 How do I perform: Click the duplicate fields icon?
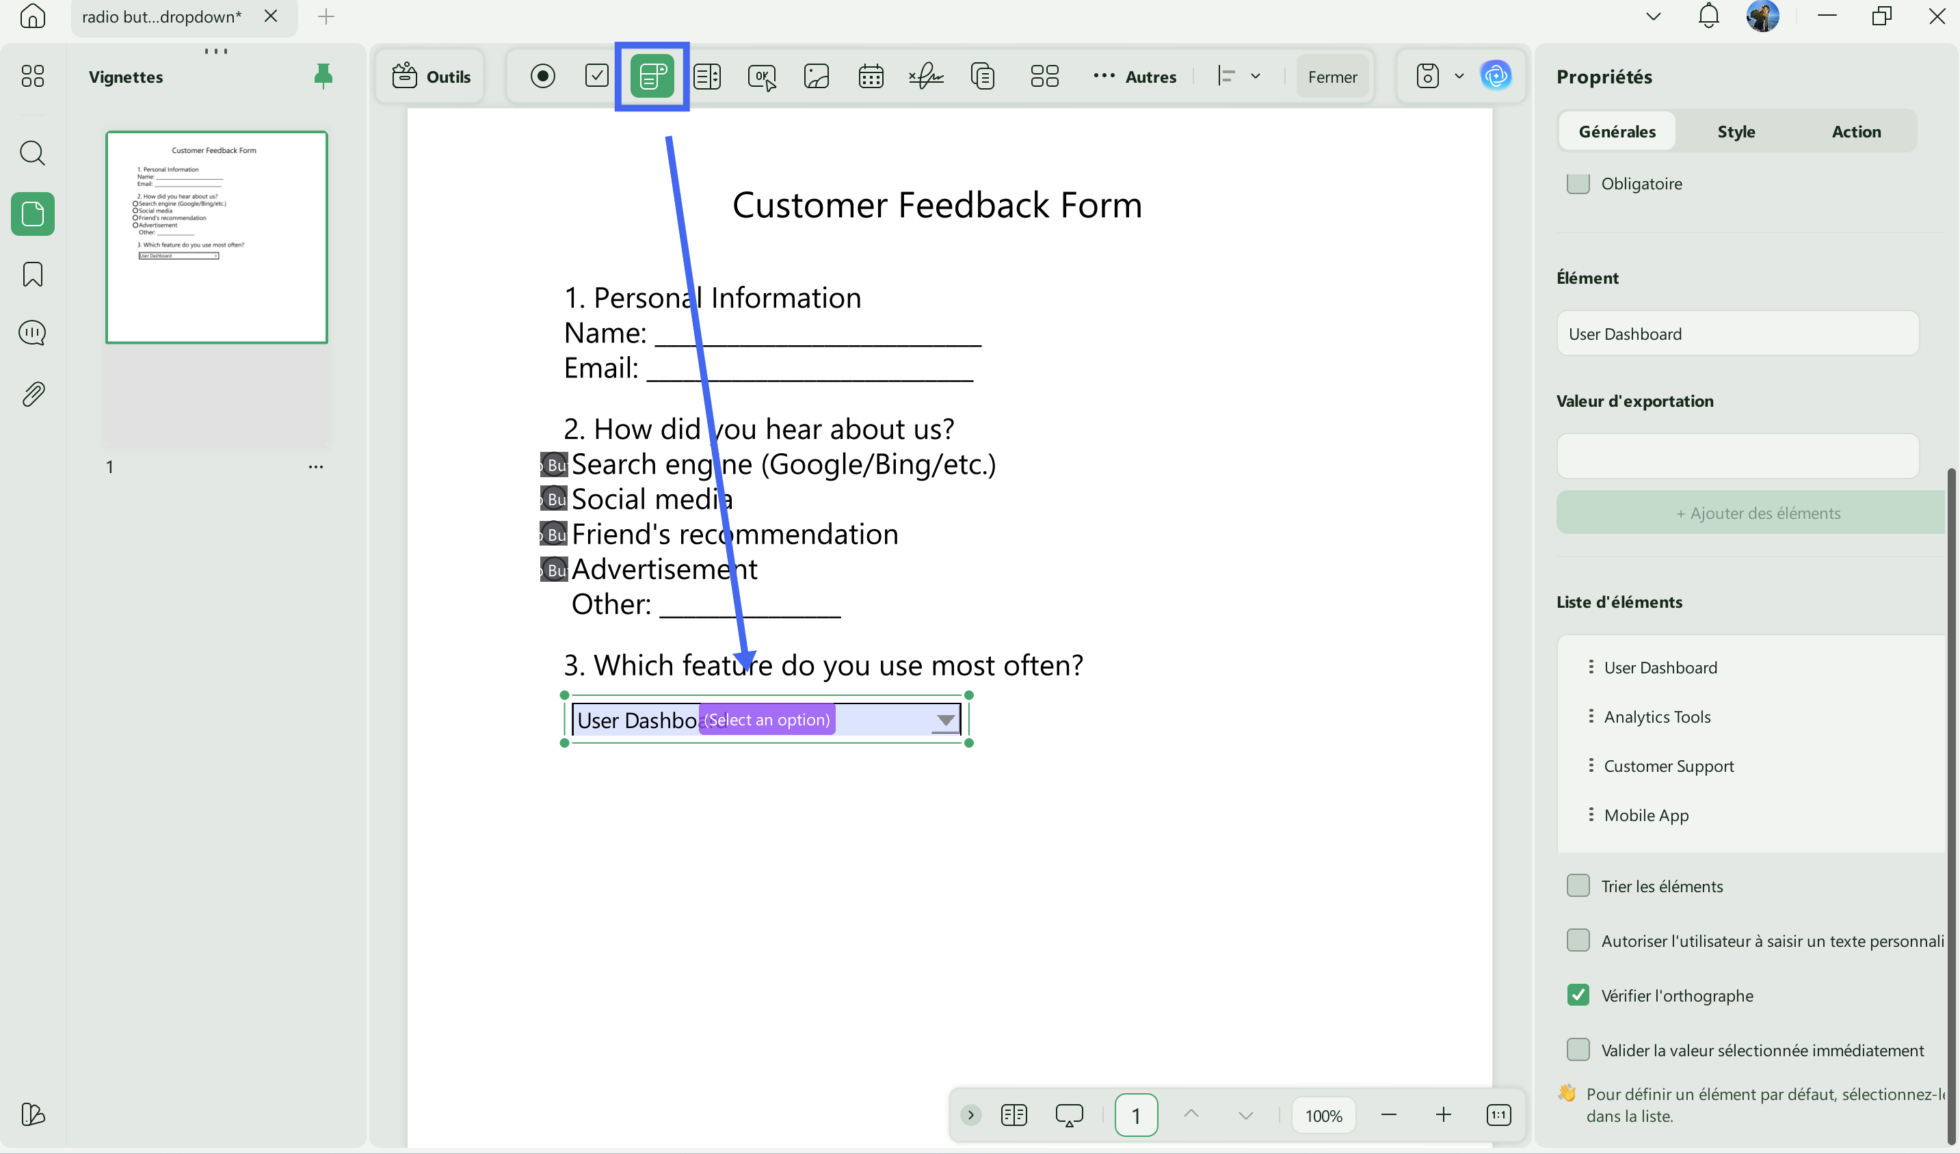tap(982, 76)
